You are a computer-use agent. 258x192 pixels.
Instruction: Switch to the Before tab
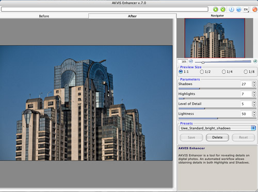pyautogui.click(x=44, y=16)
